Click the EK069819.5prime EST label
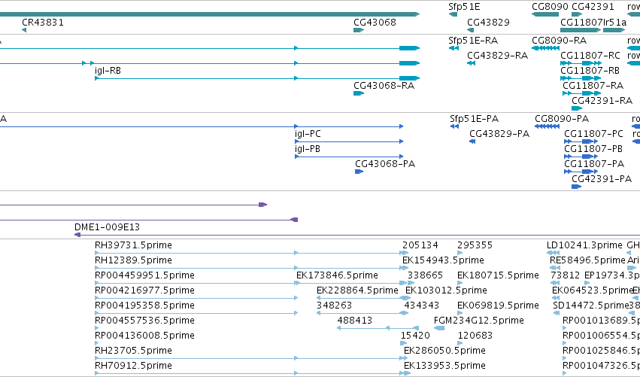This screenshot has height=377, width=640. pyautogui.click(x=498, y=306)
